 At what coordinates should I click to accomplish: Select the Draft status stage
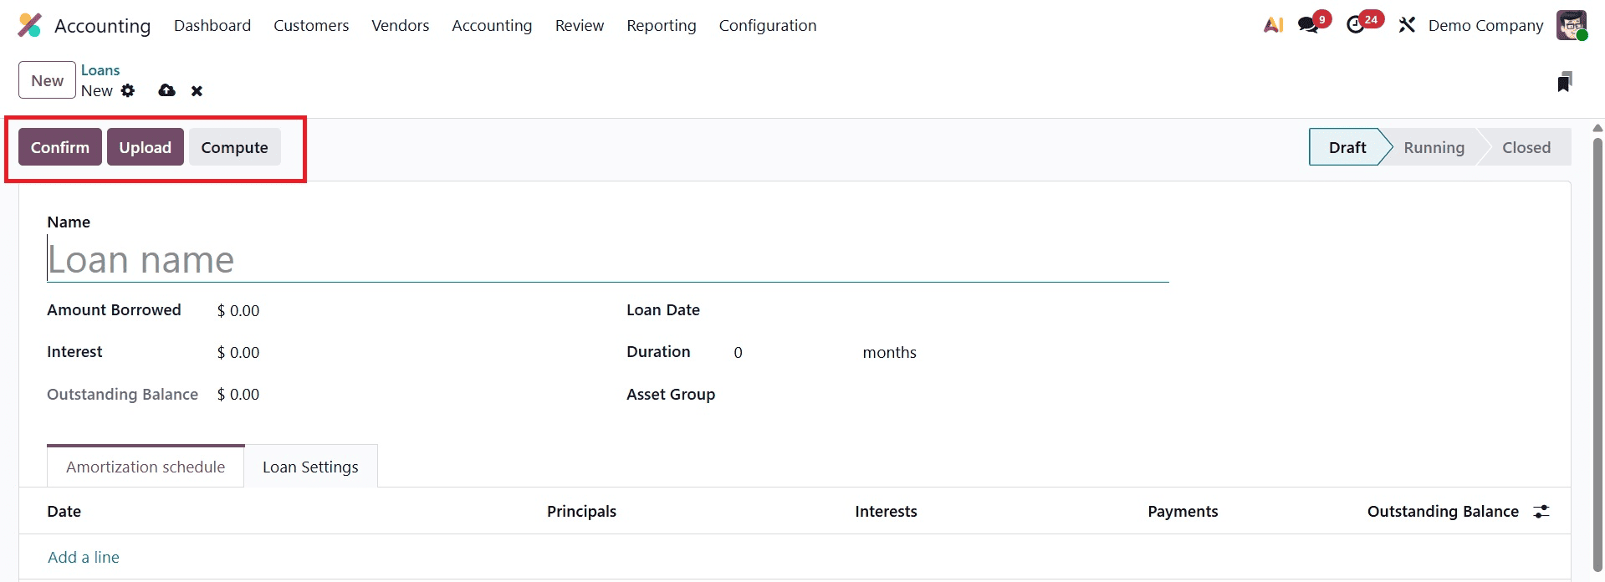coord(1347,147)
